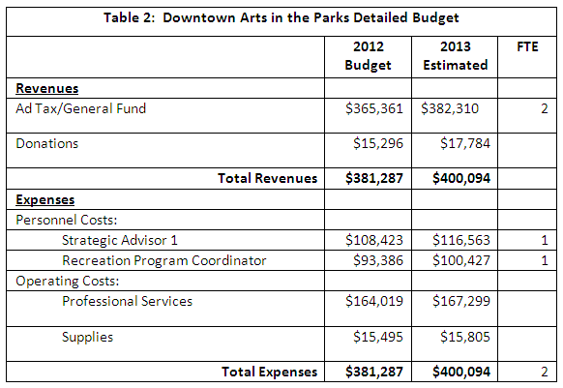563x388 pixels.
Task: Click the Supplies row label
Action: click(x=87, y=337)
